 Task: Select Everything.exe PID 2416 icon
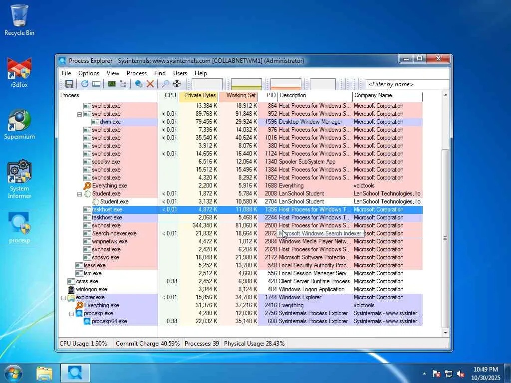(79, 306)
